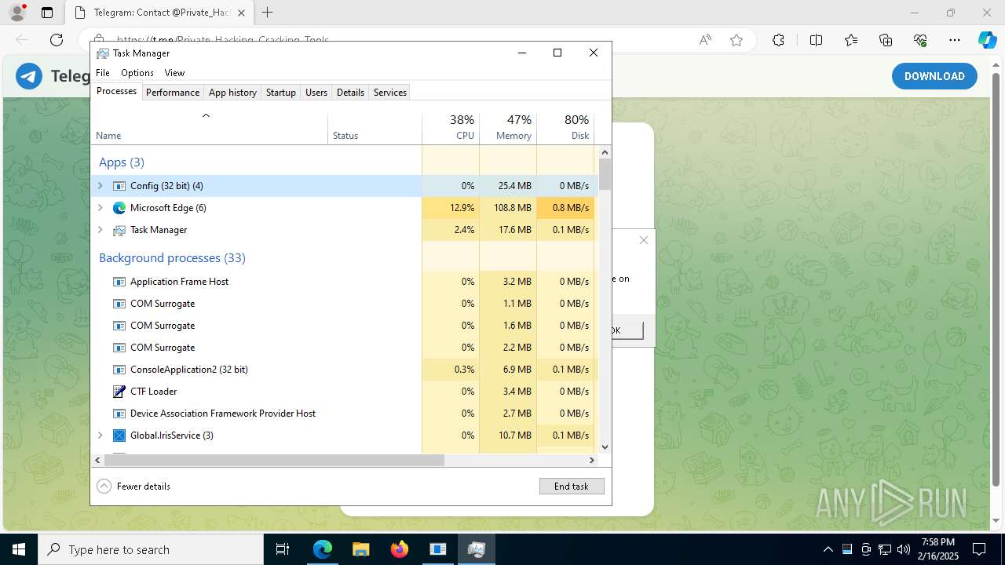This screenshot has height=565, width=1005.
Task: Click the Background processes (33) group header
Action: point(172,258)
